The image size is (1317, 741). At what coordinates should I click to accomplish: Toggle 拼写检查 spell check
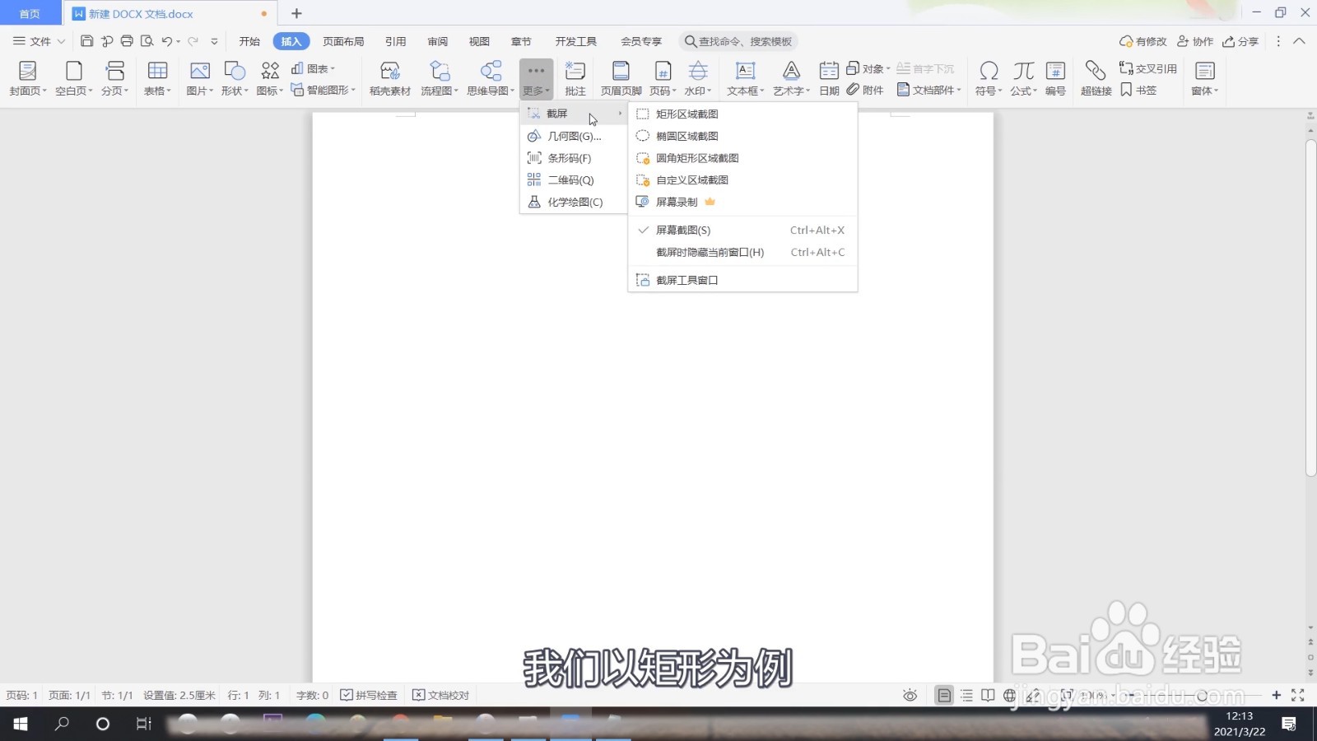click(369, 695)
